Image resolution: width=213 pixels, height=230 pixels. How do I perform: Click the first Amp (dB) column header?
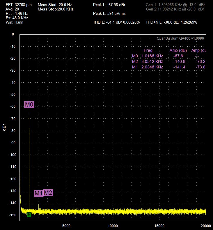coord(178,51)
